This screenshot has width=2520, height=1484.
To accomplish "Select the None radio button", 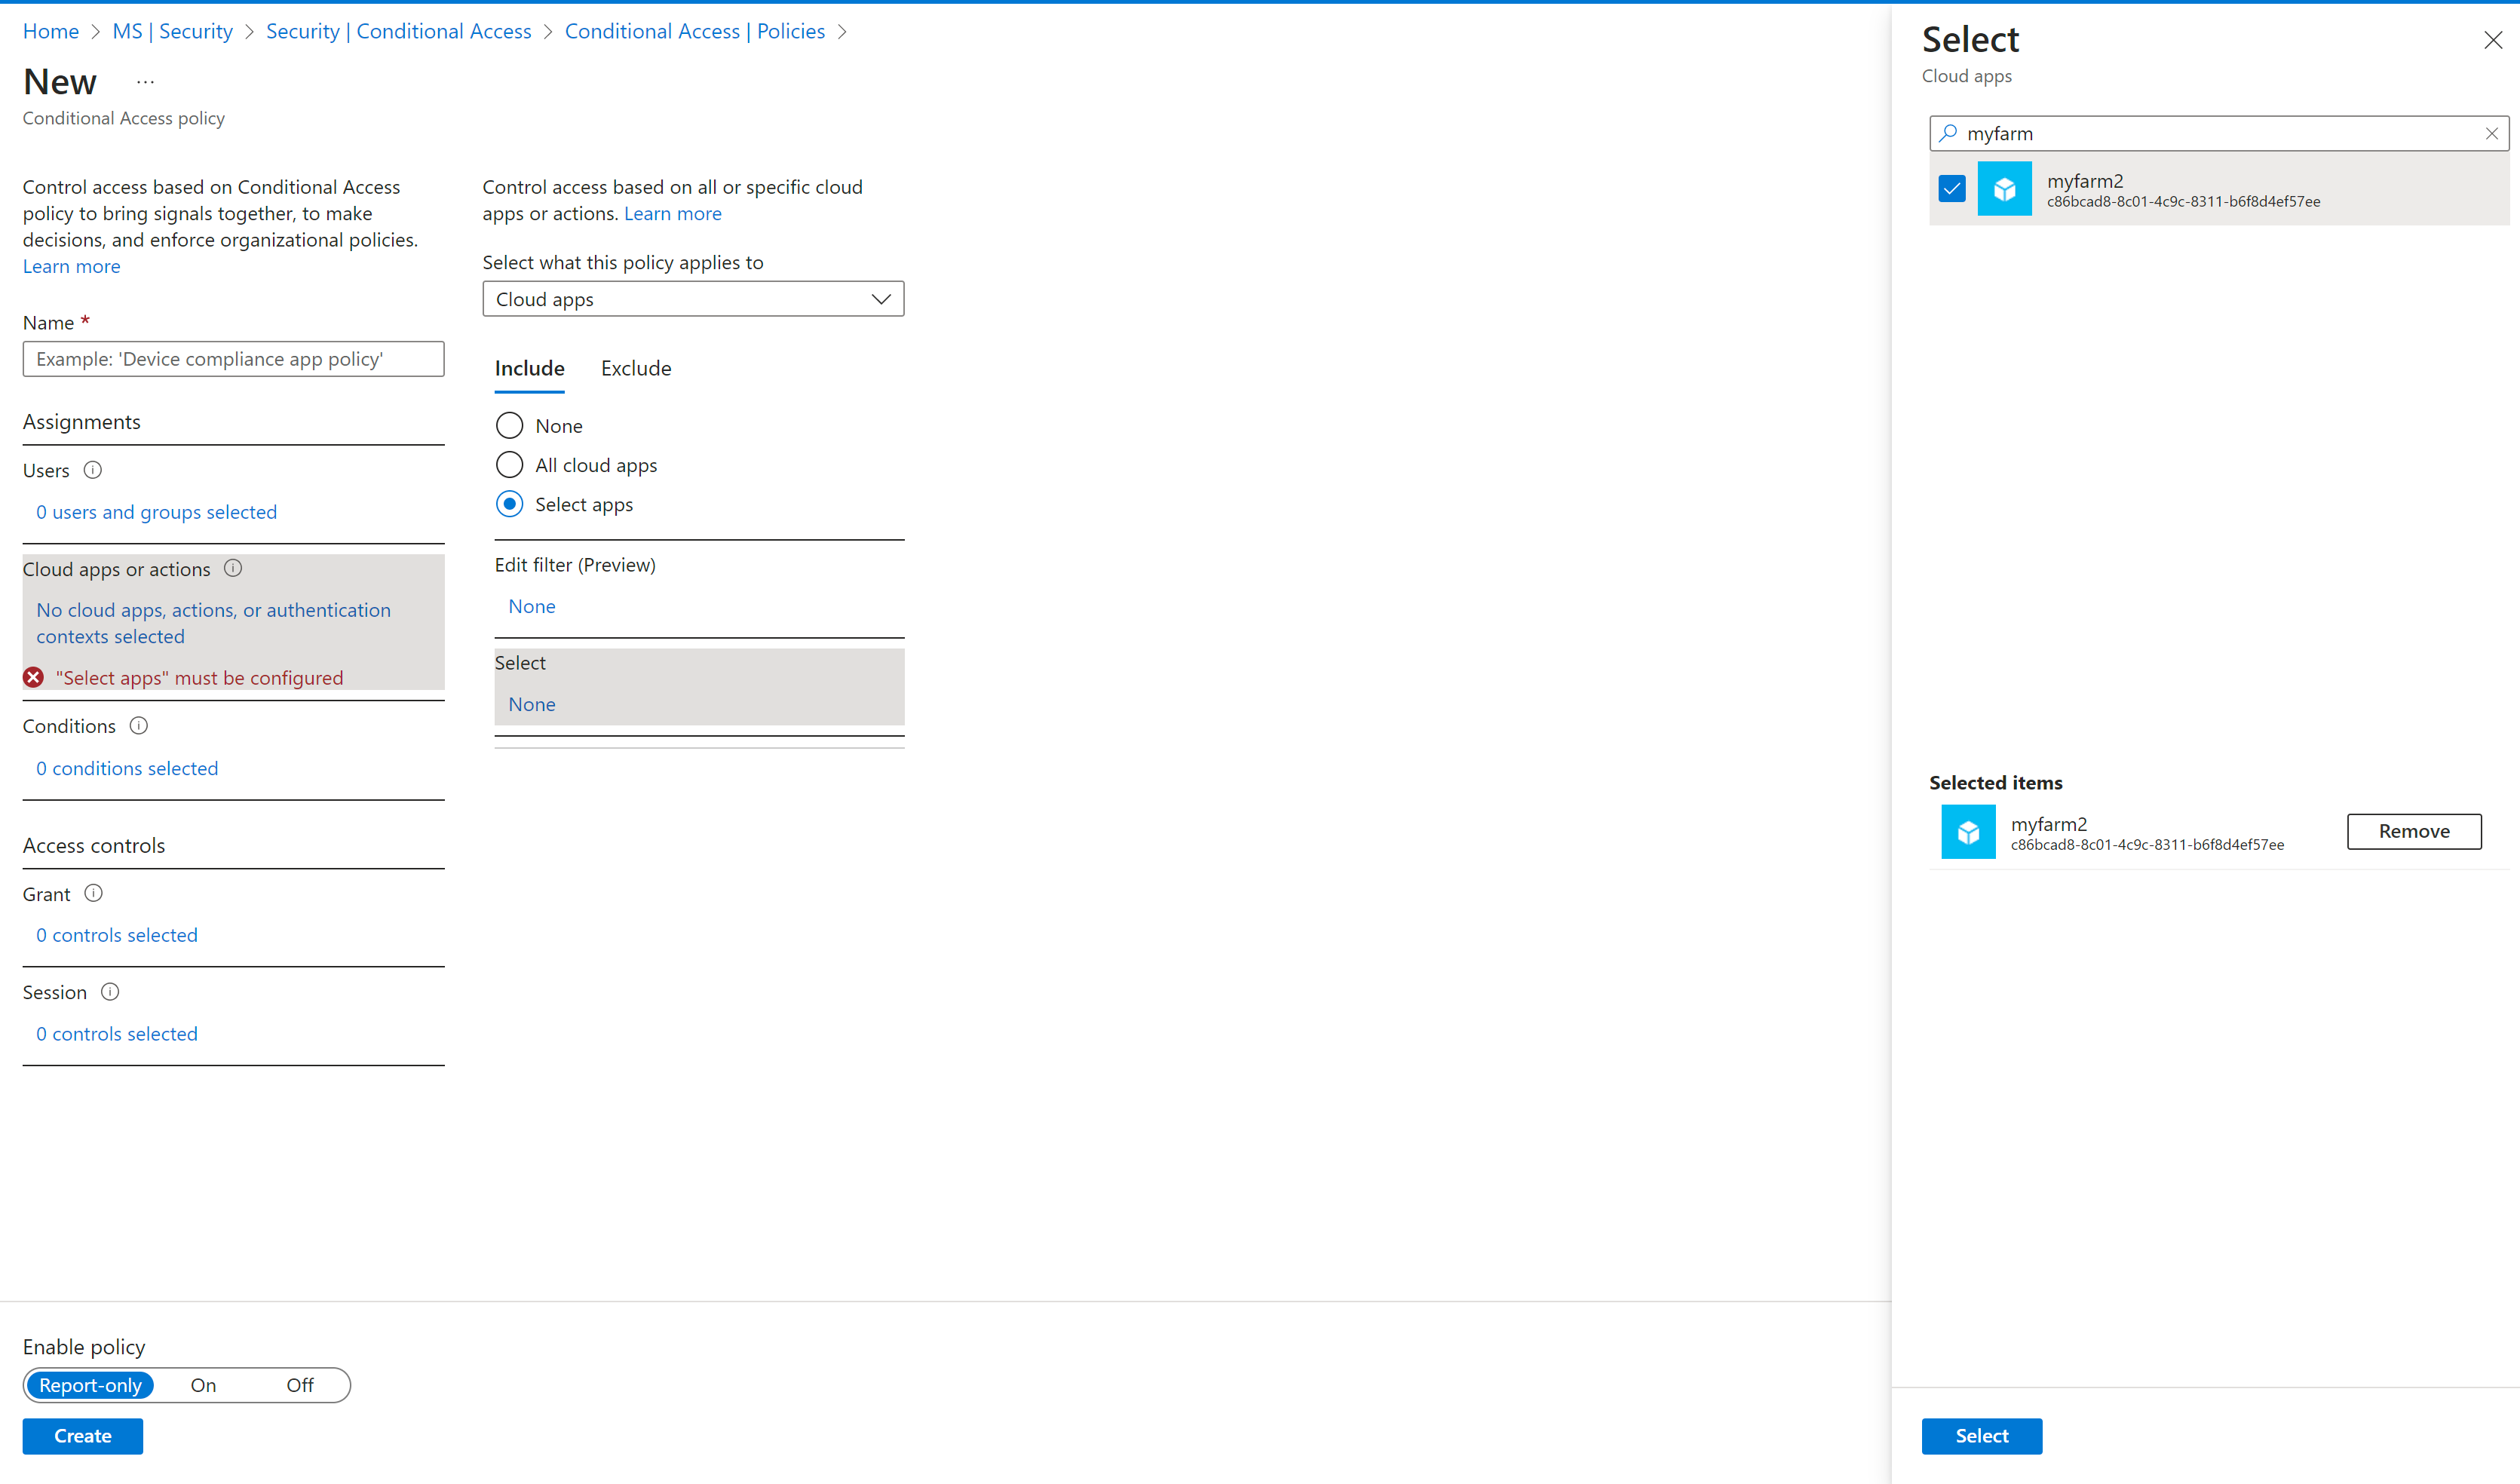I will [509, 425].
